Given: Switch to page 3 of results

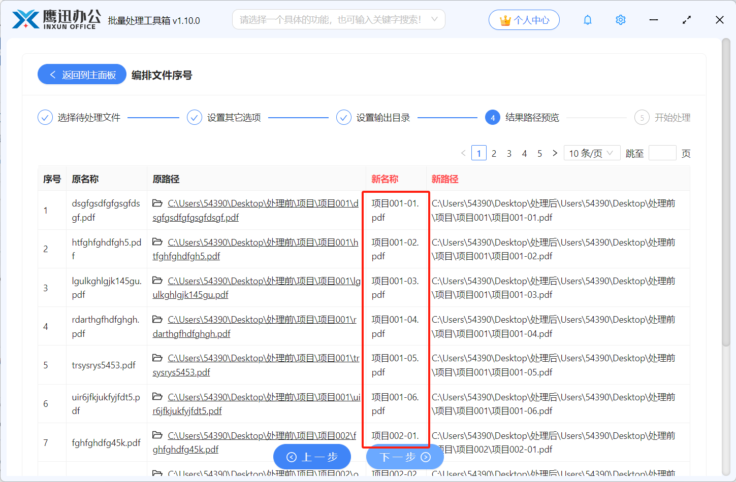Looking at the screenshot, I should point(509,152).
